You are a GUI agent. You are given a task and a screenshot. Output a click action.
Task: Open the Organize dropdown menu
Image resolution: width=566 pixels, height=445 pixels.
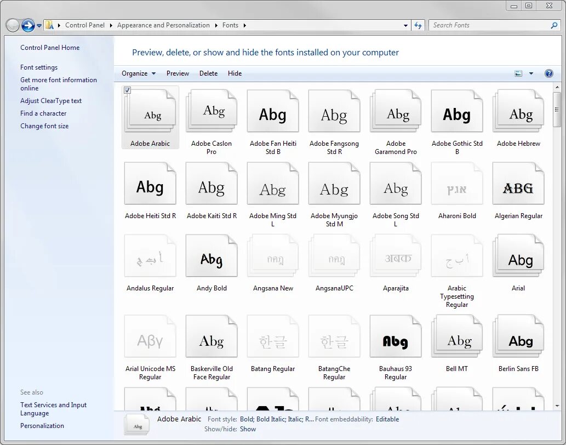139,73
